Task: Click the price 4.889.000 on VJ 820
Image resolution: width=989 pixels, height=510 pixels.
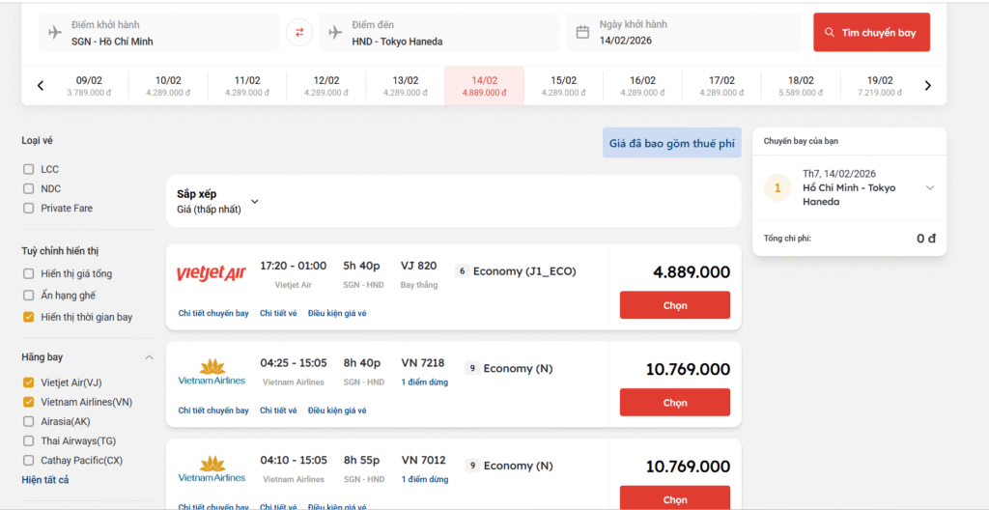Action: pos(692,272)
